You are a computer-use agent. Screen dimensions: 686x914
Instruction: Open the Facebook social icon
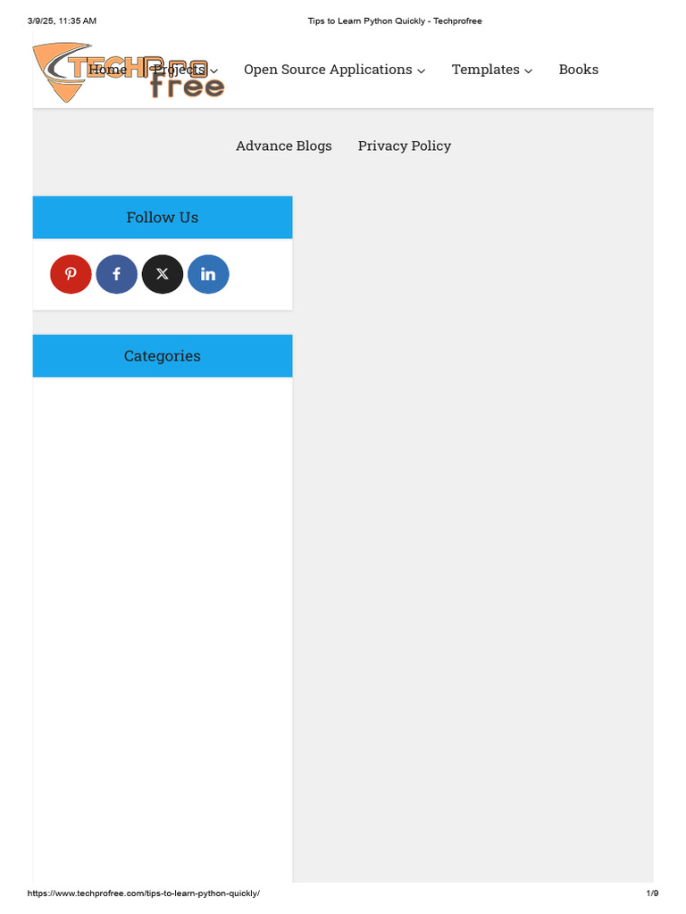(117, 274)
